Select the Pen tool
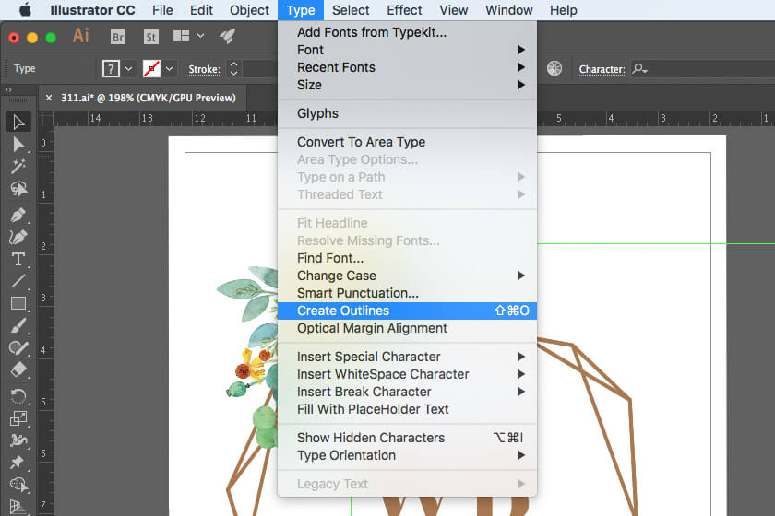 [x=18, y=216]
